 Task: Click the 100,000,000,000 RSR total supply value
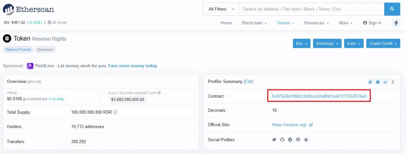coord(92,112)
